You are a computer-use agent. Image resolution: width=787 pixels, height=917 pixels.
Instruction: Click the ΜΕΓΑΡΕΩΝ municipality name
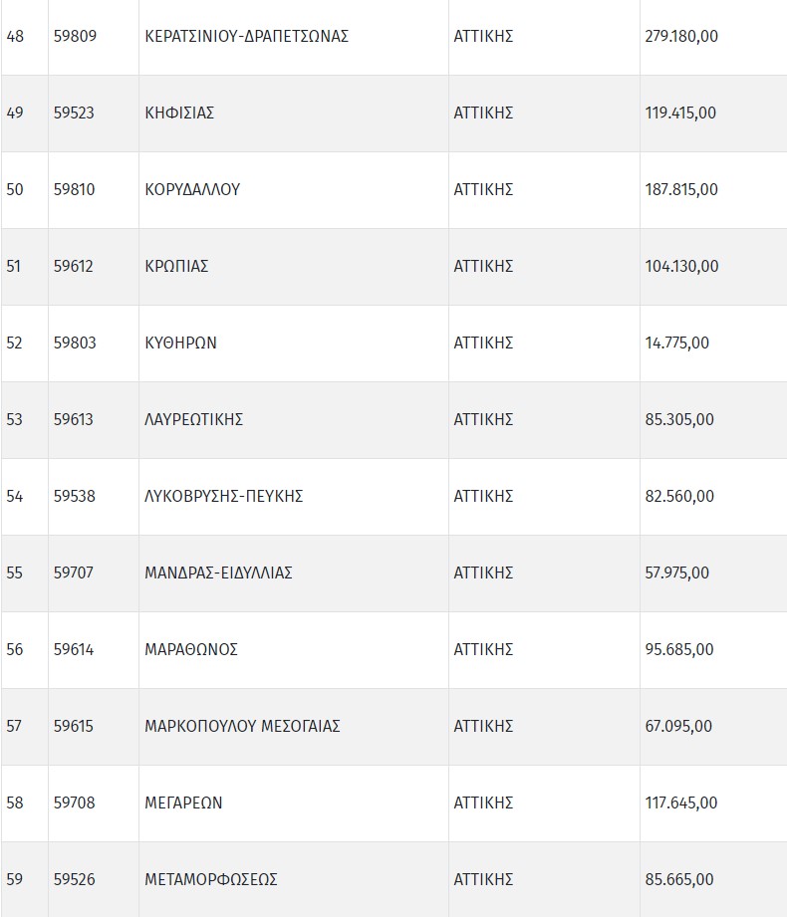[183, 803]
